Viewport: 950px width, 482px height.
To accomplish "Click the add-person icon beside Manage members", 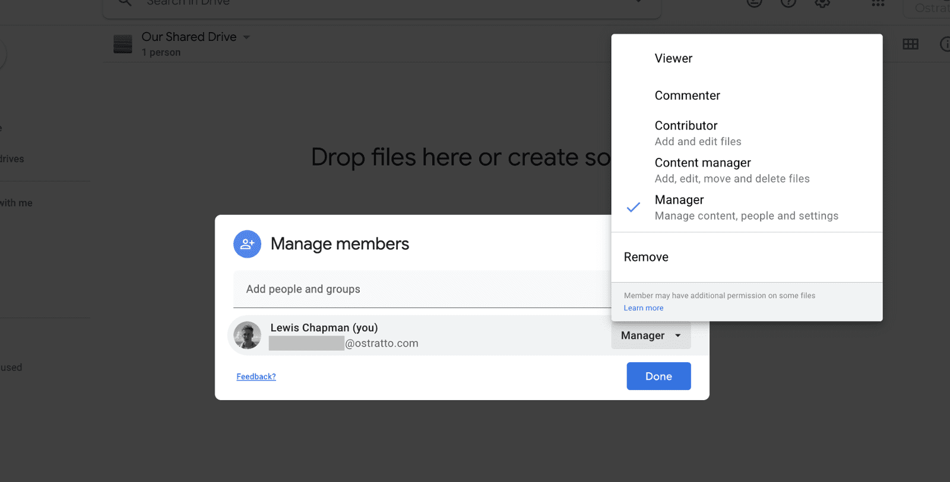I will [247, 244].
